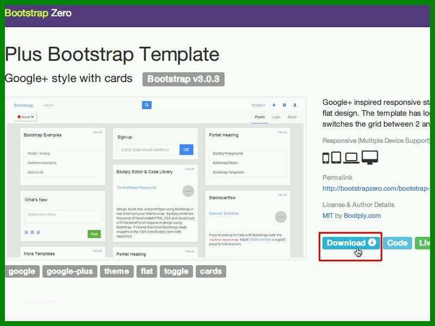Click the download arrow icon on Download button
This screenshot has width=435, height=326.
tap(372, 242)
